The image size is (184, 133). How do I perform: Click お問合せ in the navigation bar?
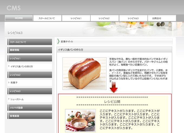point(162,18)
